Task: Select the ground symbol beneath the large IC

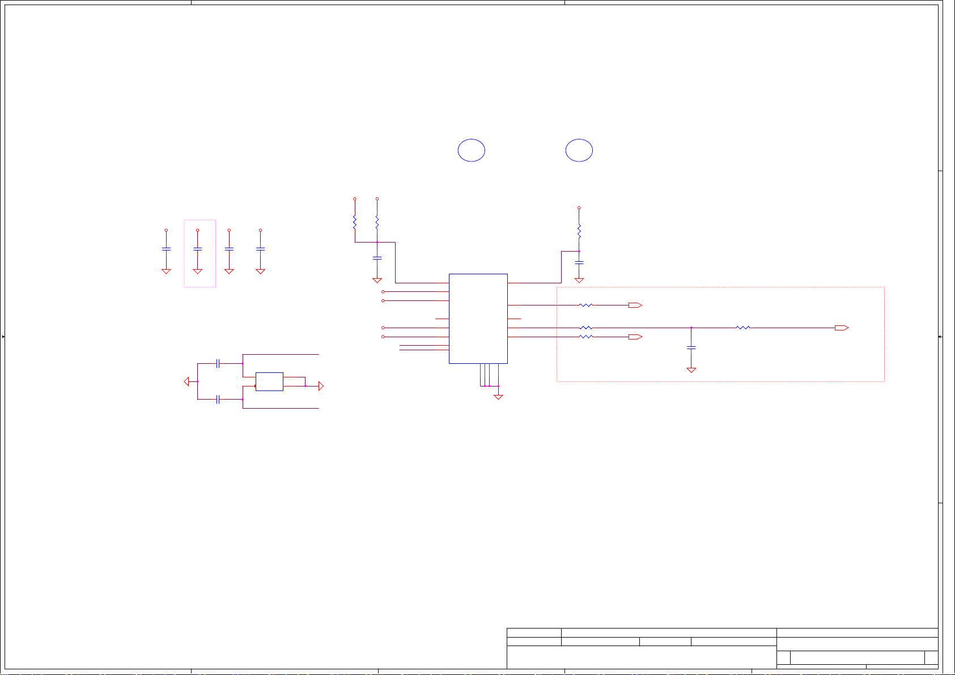Action: [498, 397]
